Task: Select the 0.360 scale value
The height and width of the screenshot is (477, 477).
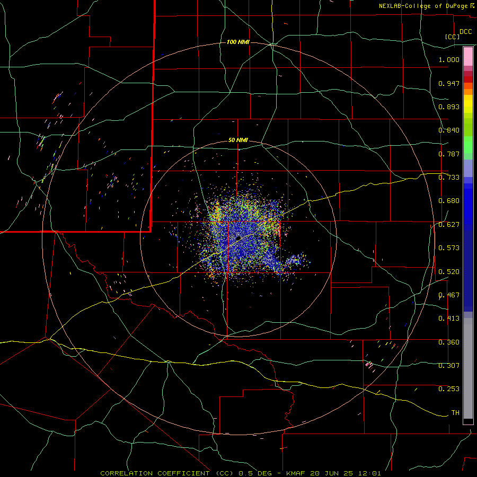Action: click(x=449, y=342)
